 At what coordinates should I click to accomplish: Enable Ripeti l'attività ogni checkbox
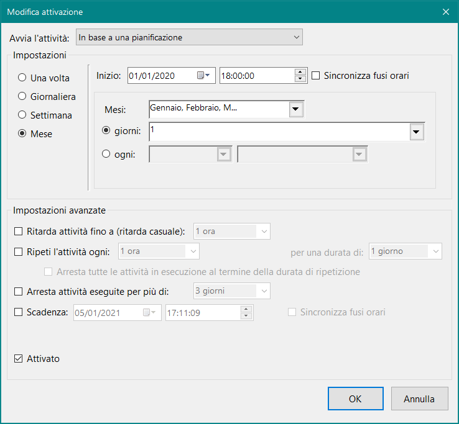click(19, 251)
